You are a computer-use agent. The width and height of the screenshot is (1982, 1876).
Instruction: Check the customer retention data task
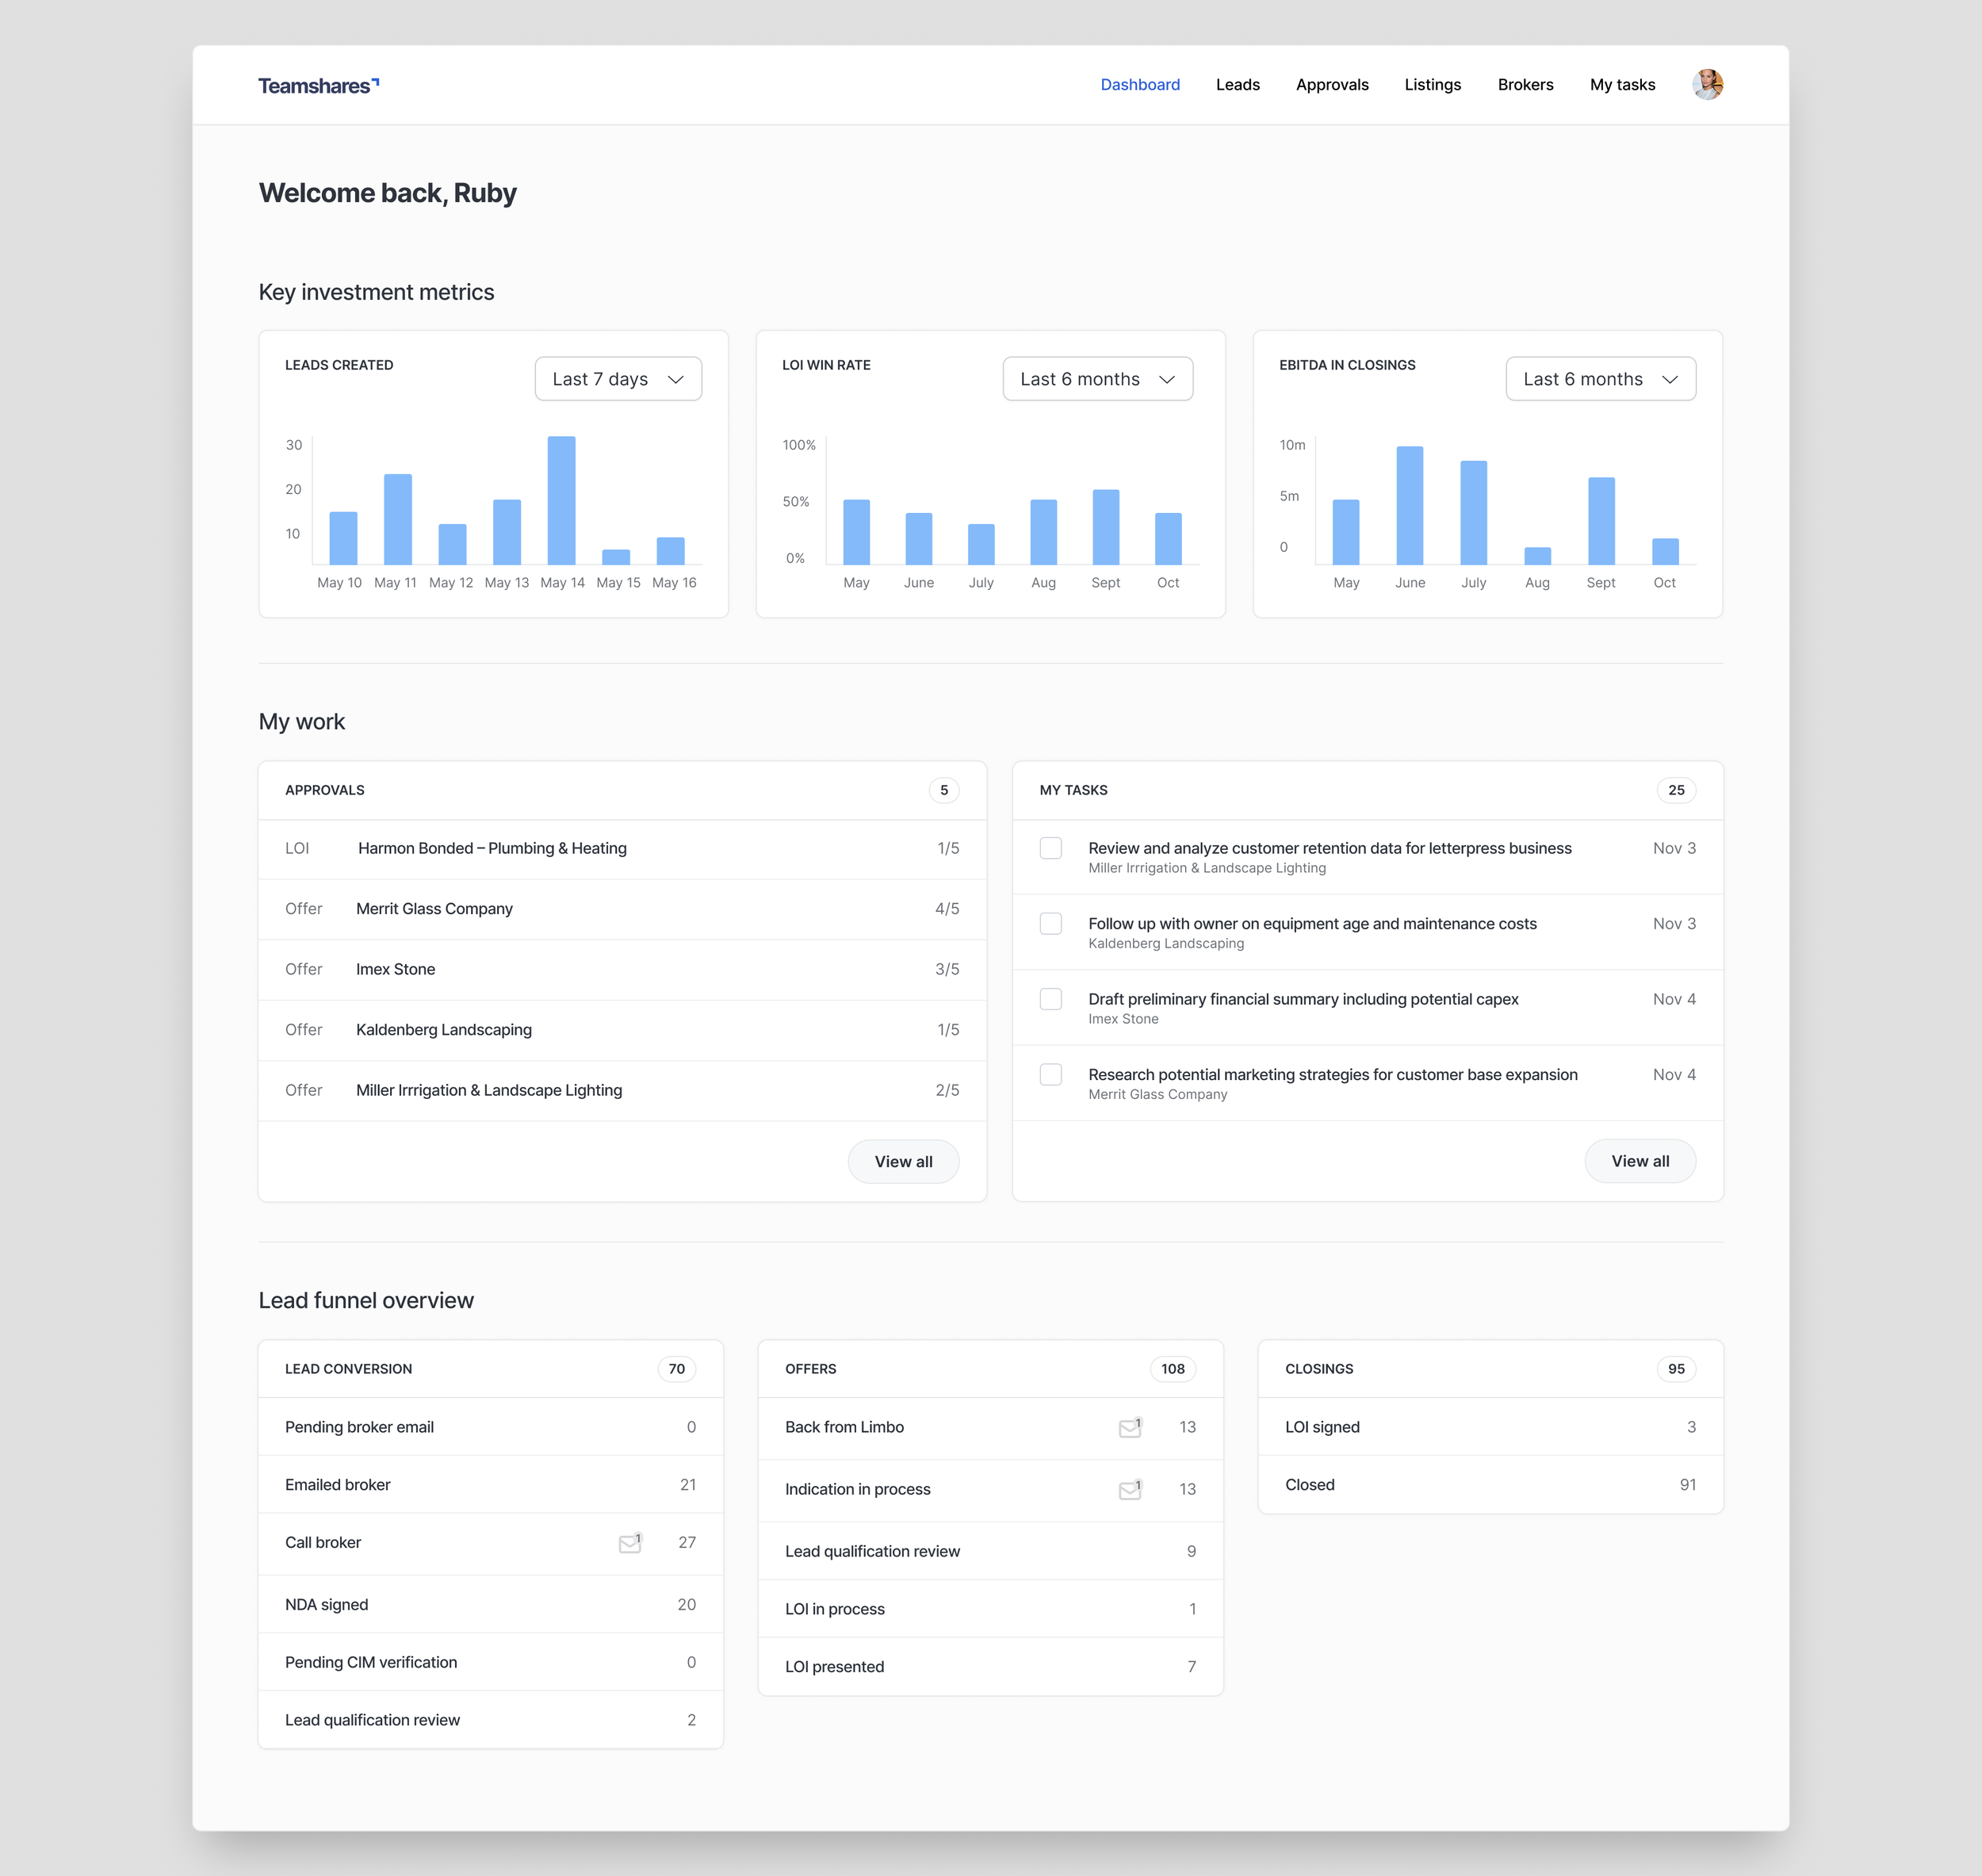point(1050,848)
